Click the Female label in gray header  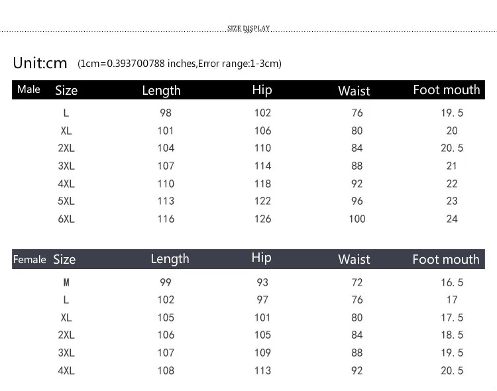(29, 259)
